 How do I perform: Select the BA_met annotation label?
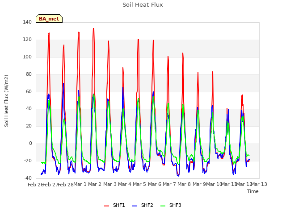tap(49, 19)
